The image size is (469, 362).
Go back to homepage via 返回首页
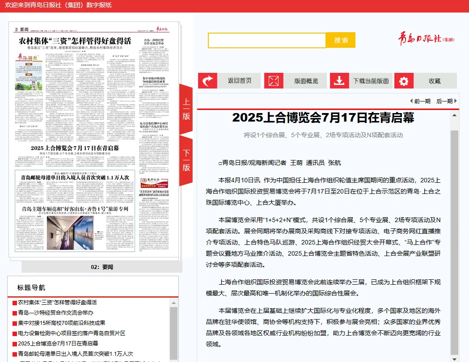click(240, 81)
